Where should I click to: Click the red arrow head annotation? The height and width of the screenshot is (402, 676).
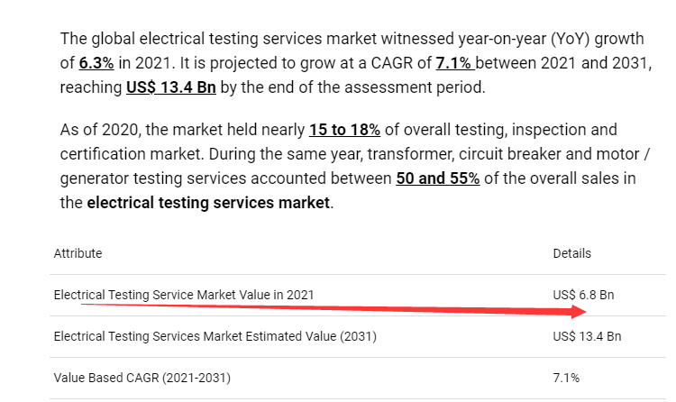pos(579,312)
